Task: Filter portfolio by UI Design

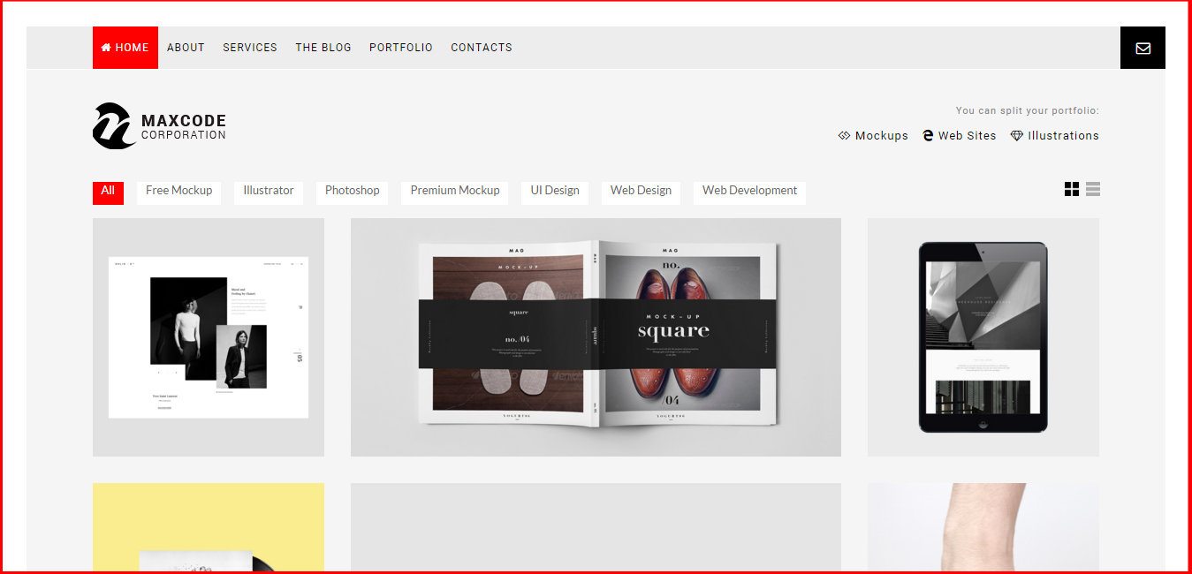Action: pyautogui.click(x=555, y=192)
